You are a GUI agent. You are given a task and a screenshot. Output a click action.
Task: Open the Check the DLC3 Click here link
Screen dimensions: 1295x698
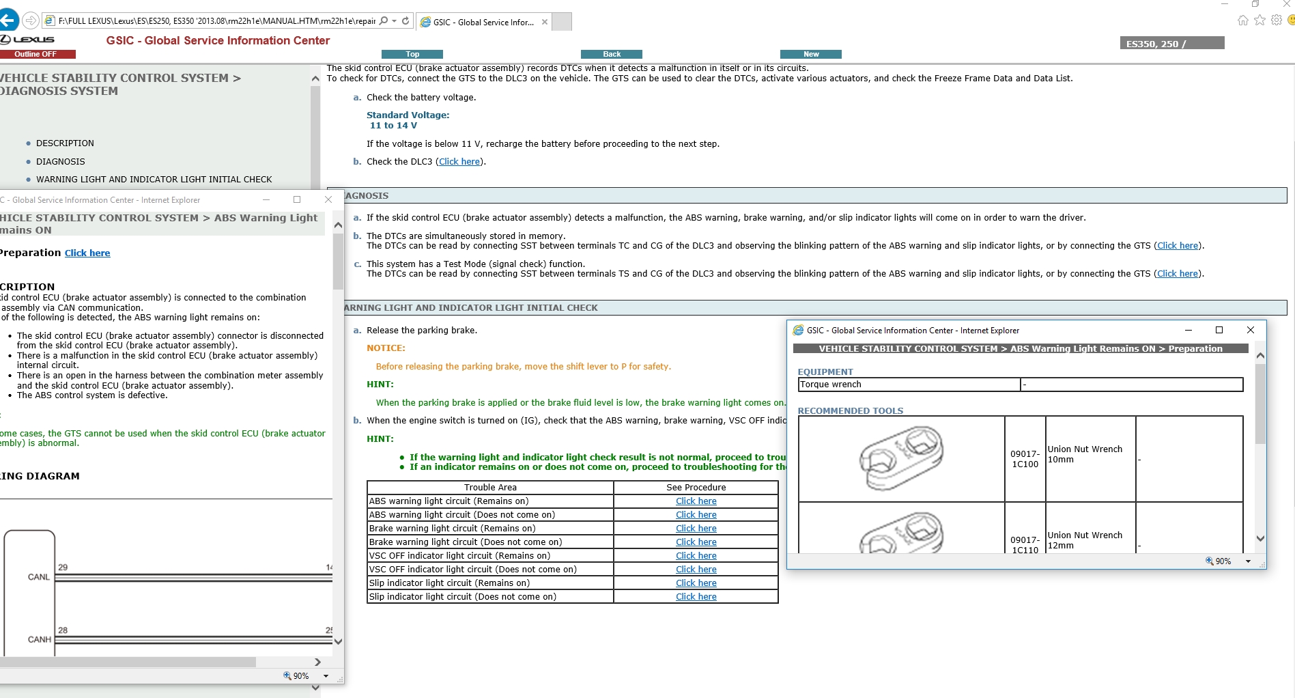pyautogui.click(x=459, y=162)
